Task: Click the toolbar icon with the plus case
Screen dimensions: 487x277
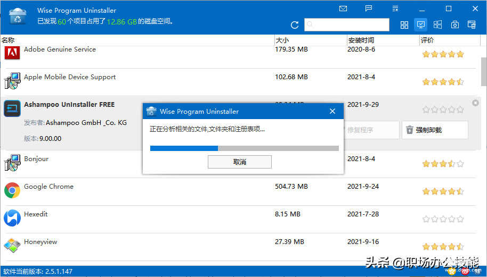Action: (454, 25)
